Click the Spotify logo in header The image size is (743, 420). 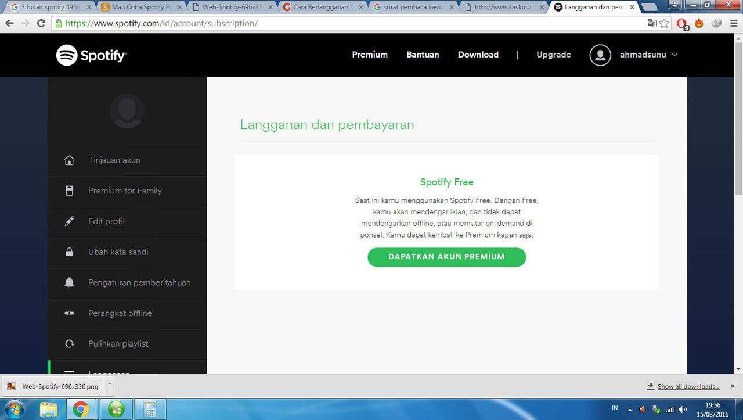tap(91, 55)
